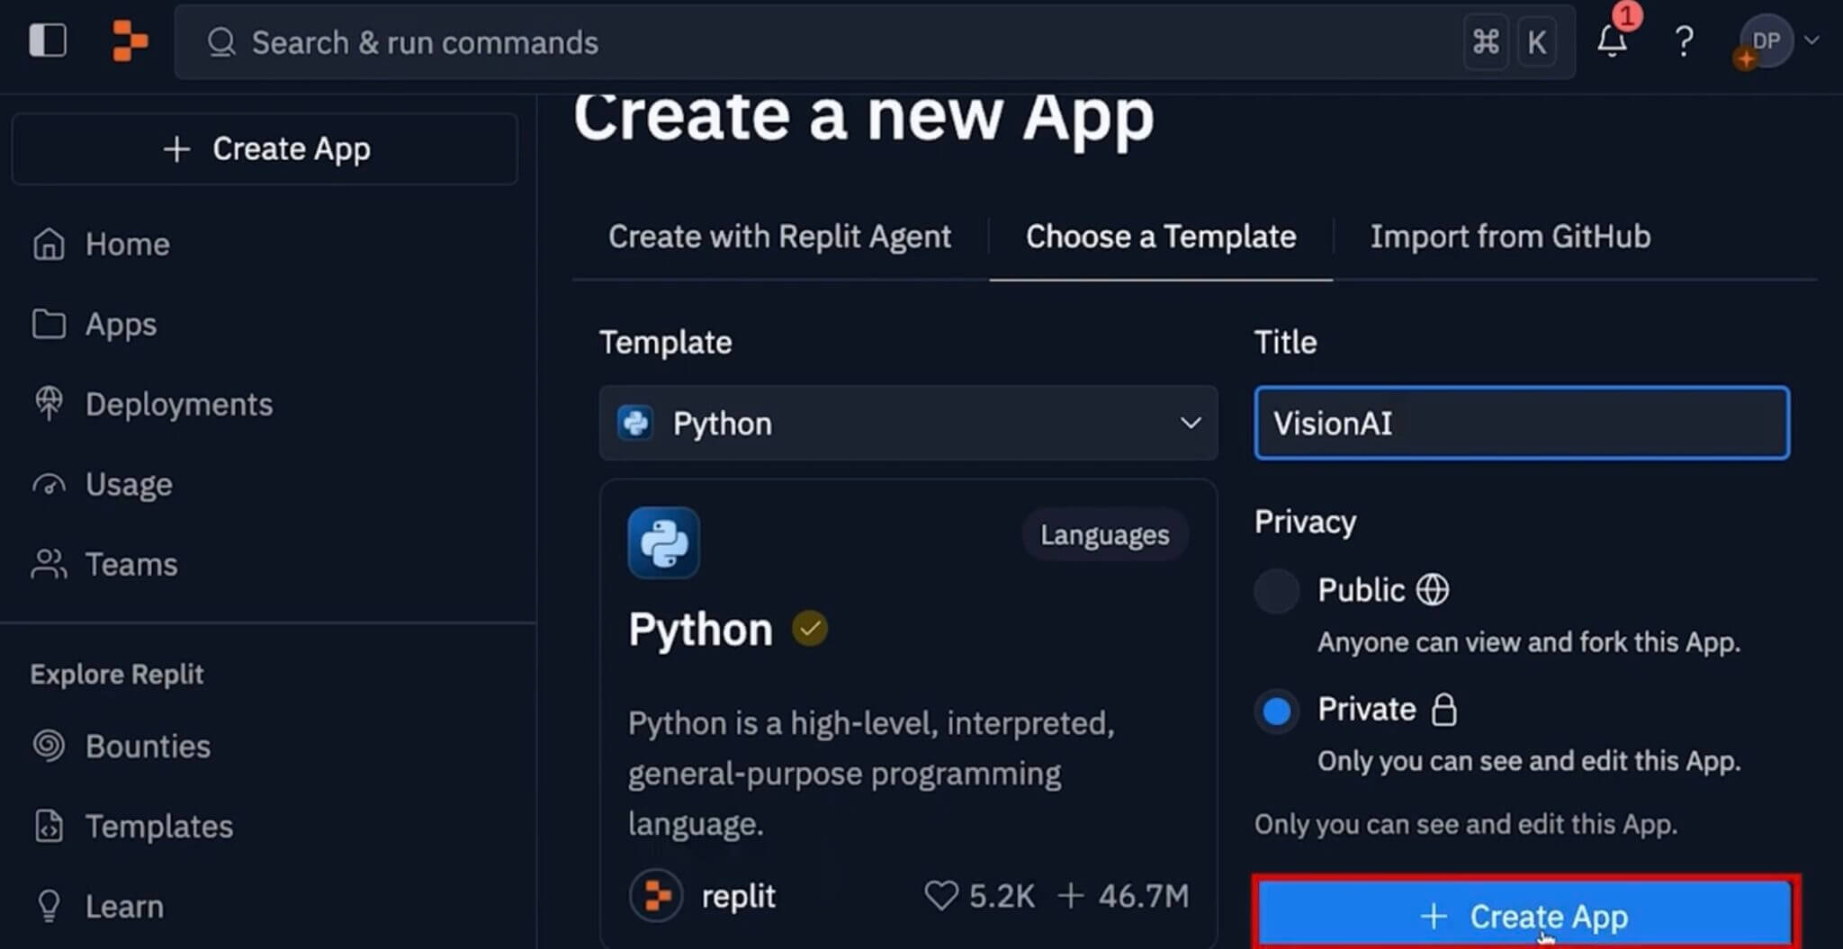Click the Python template title

click(x=700, y=629)
